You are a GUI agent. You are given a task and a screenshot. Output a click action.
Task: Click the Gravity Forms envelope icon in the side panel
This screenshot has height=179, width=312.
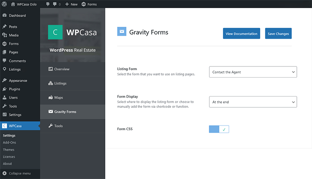click(x=51, y=111)
